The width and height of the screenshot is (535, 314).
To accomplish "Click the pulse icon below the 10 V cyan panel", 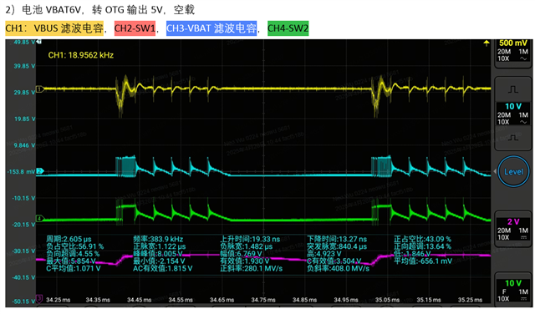I will tap(512, 138).
